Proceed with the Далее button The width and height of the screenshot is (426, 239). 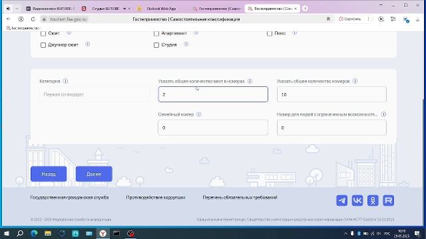94,174
